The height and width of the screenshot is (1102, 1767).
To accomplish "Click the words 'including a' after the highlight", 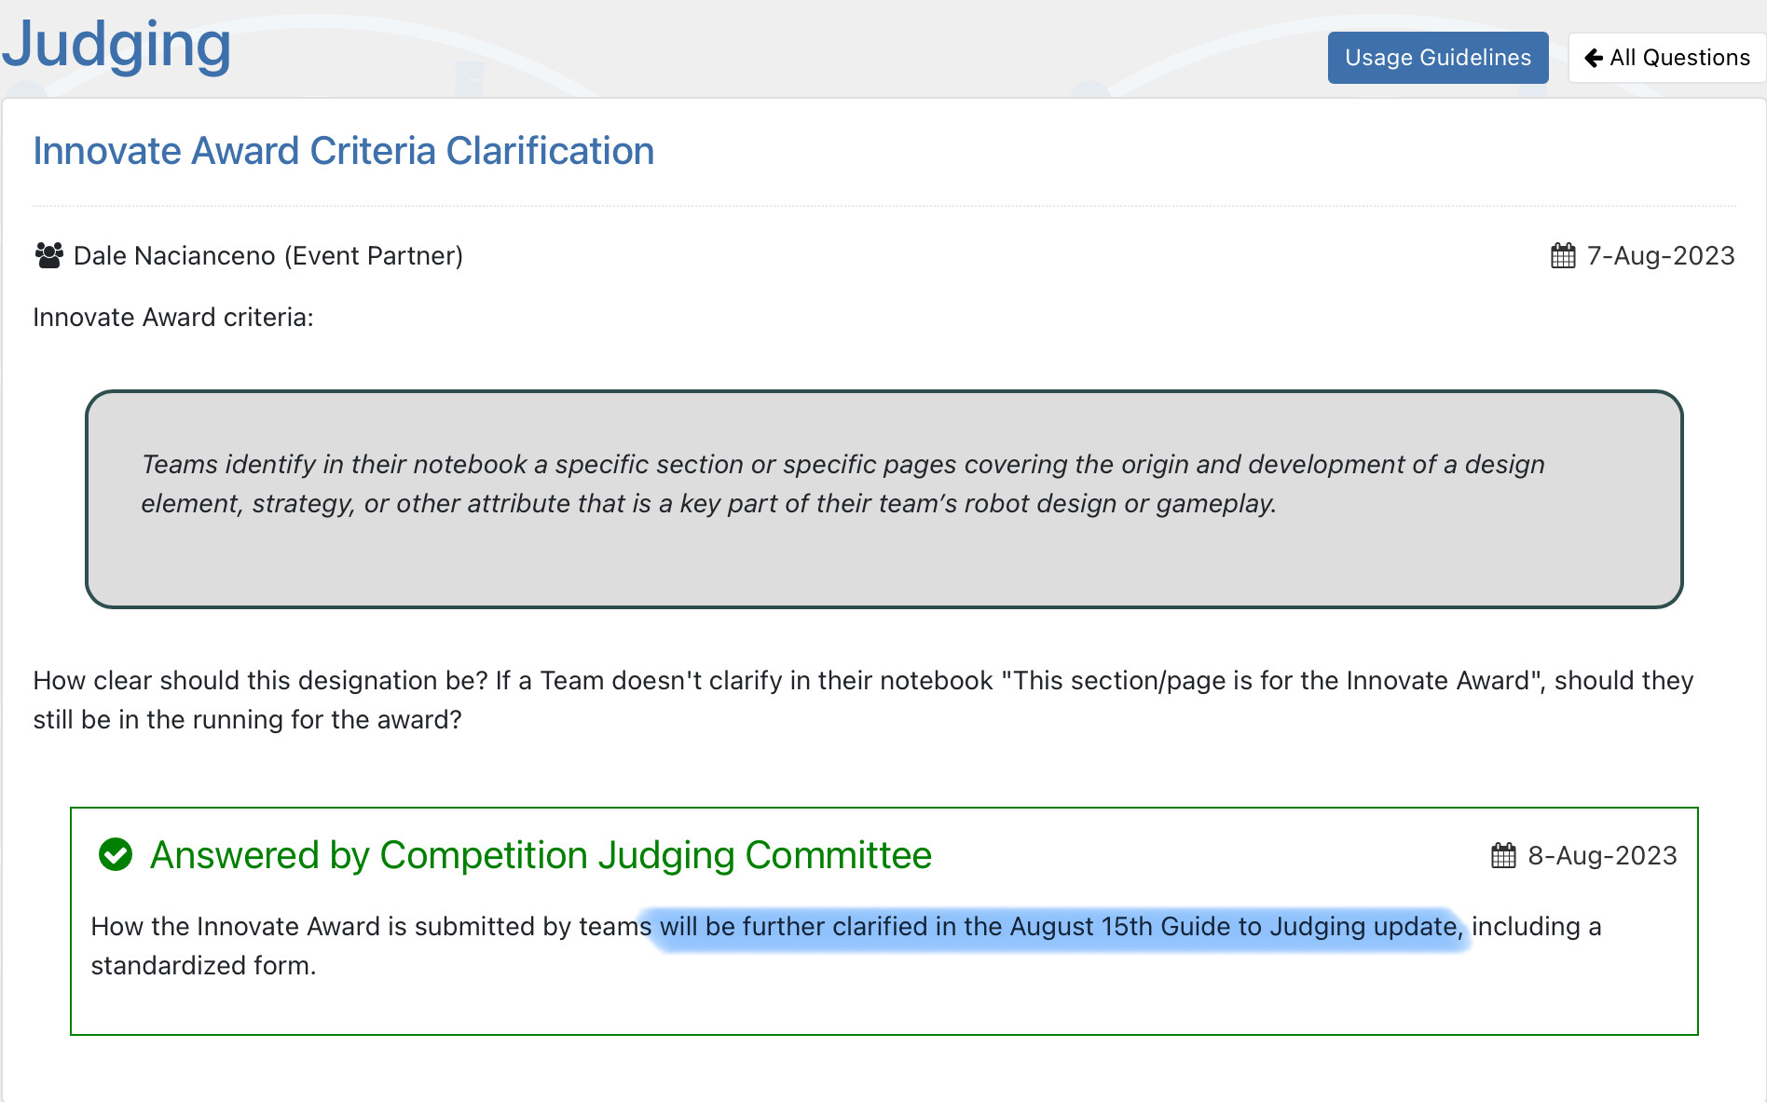I will coord(1536,927).
